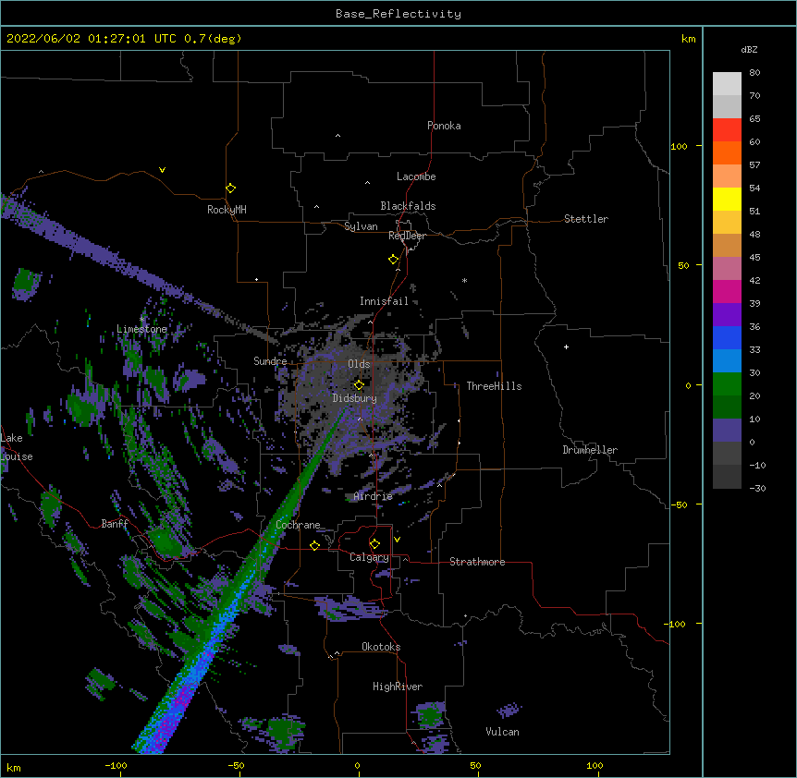Select the blue 36 dBZ color band

tap(727, 337)
